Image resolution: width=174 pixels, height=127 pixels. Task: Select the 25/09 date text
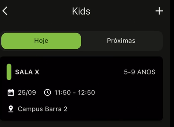27,92
